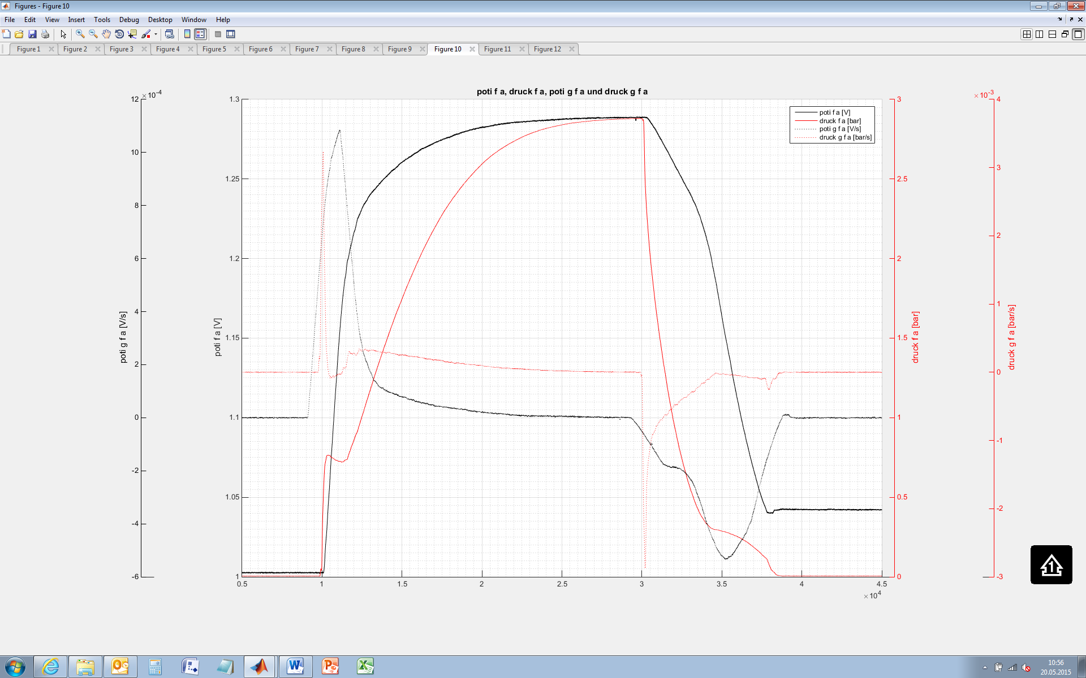
Task: Activate the Pan hand tool
Action: [106, 34]
